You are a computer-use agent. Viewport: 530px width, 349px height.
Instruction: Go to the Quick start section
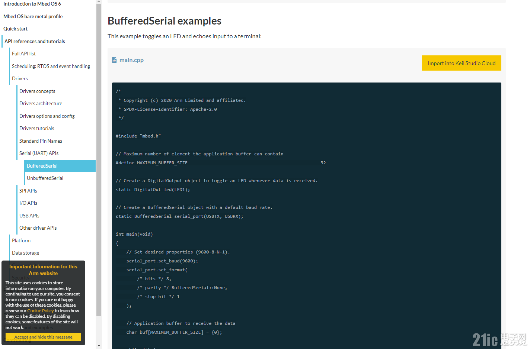pyautogui.click(x=15, y=29)
